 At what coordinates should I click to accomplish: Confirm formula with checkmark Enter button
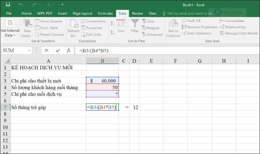click(x=58, y=50)
